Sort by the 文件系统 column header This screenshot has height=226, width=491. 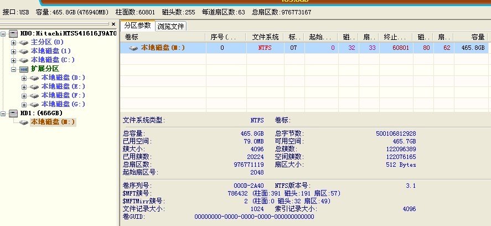pos(265,37)
